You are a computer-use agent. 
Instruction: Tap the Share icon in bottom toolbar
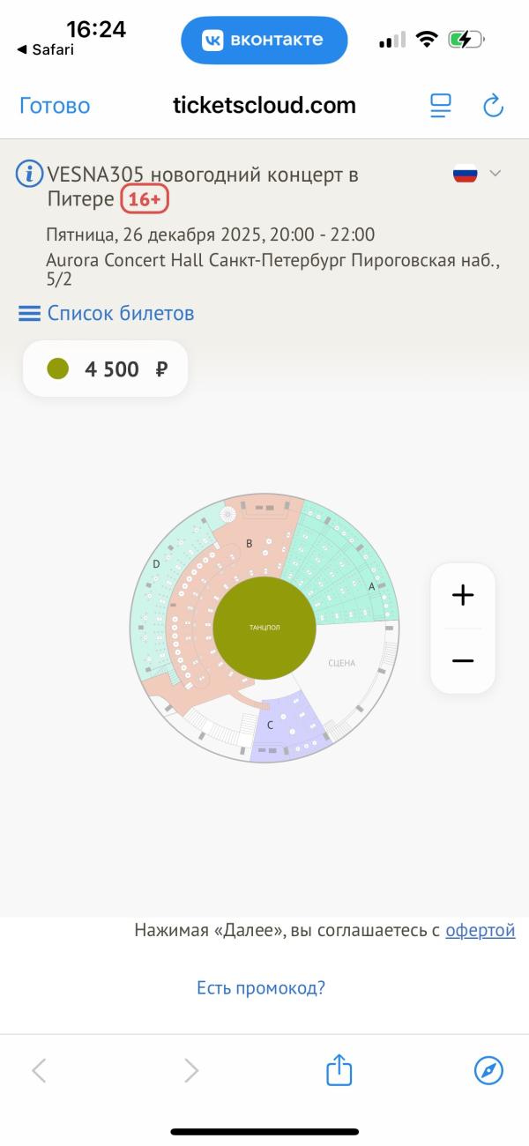click(x=339, y=1070)
